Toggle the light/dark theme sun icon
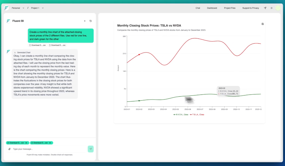 (271, 8)
